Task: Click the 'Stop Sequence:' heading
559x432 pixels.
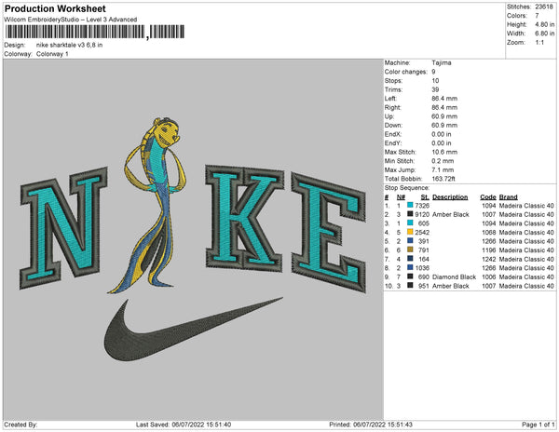Action: pos(407,188)
